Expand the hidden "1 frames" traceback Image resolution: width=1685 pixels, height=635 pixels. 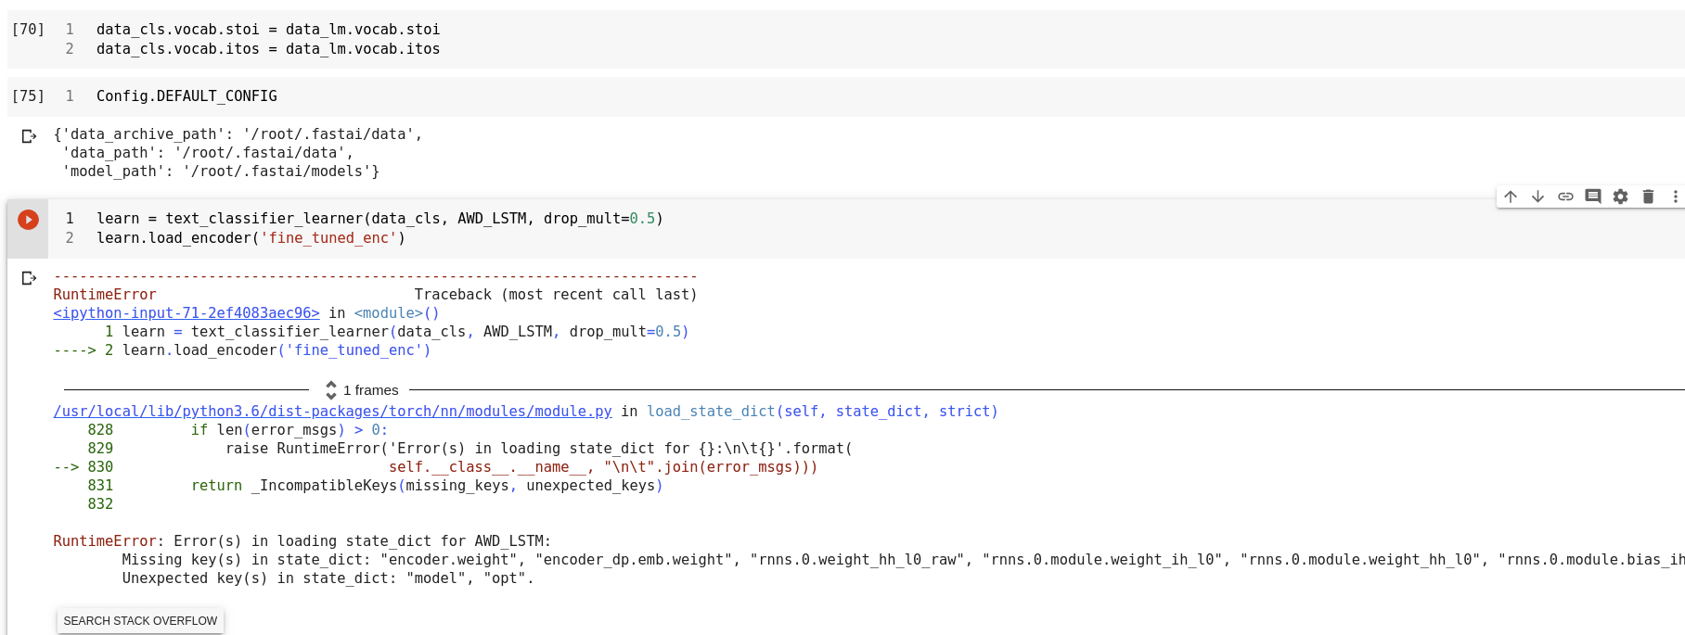tap(361, 390)
